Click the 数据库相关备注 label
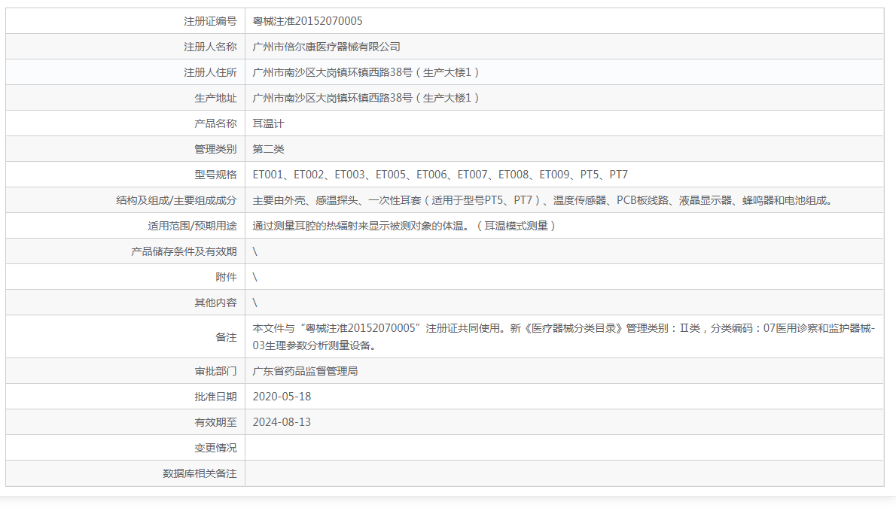896x511 pixels. point(200,473)
